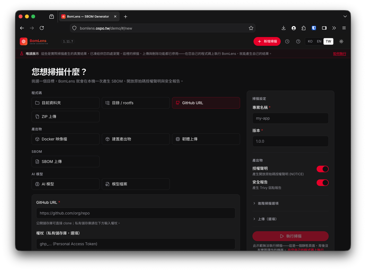
Task: Select the 韌體上傳 option
Action: point(206,139)
